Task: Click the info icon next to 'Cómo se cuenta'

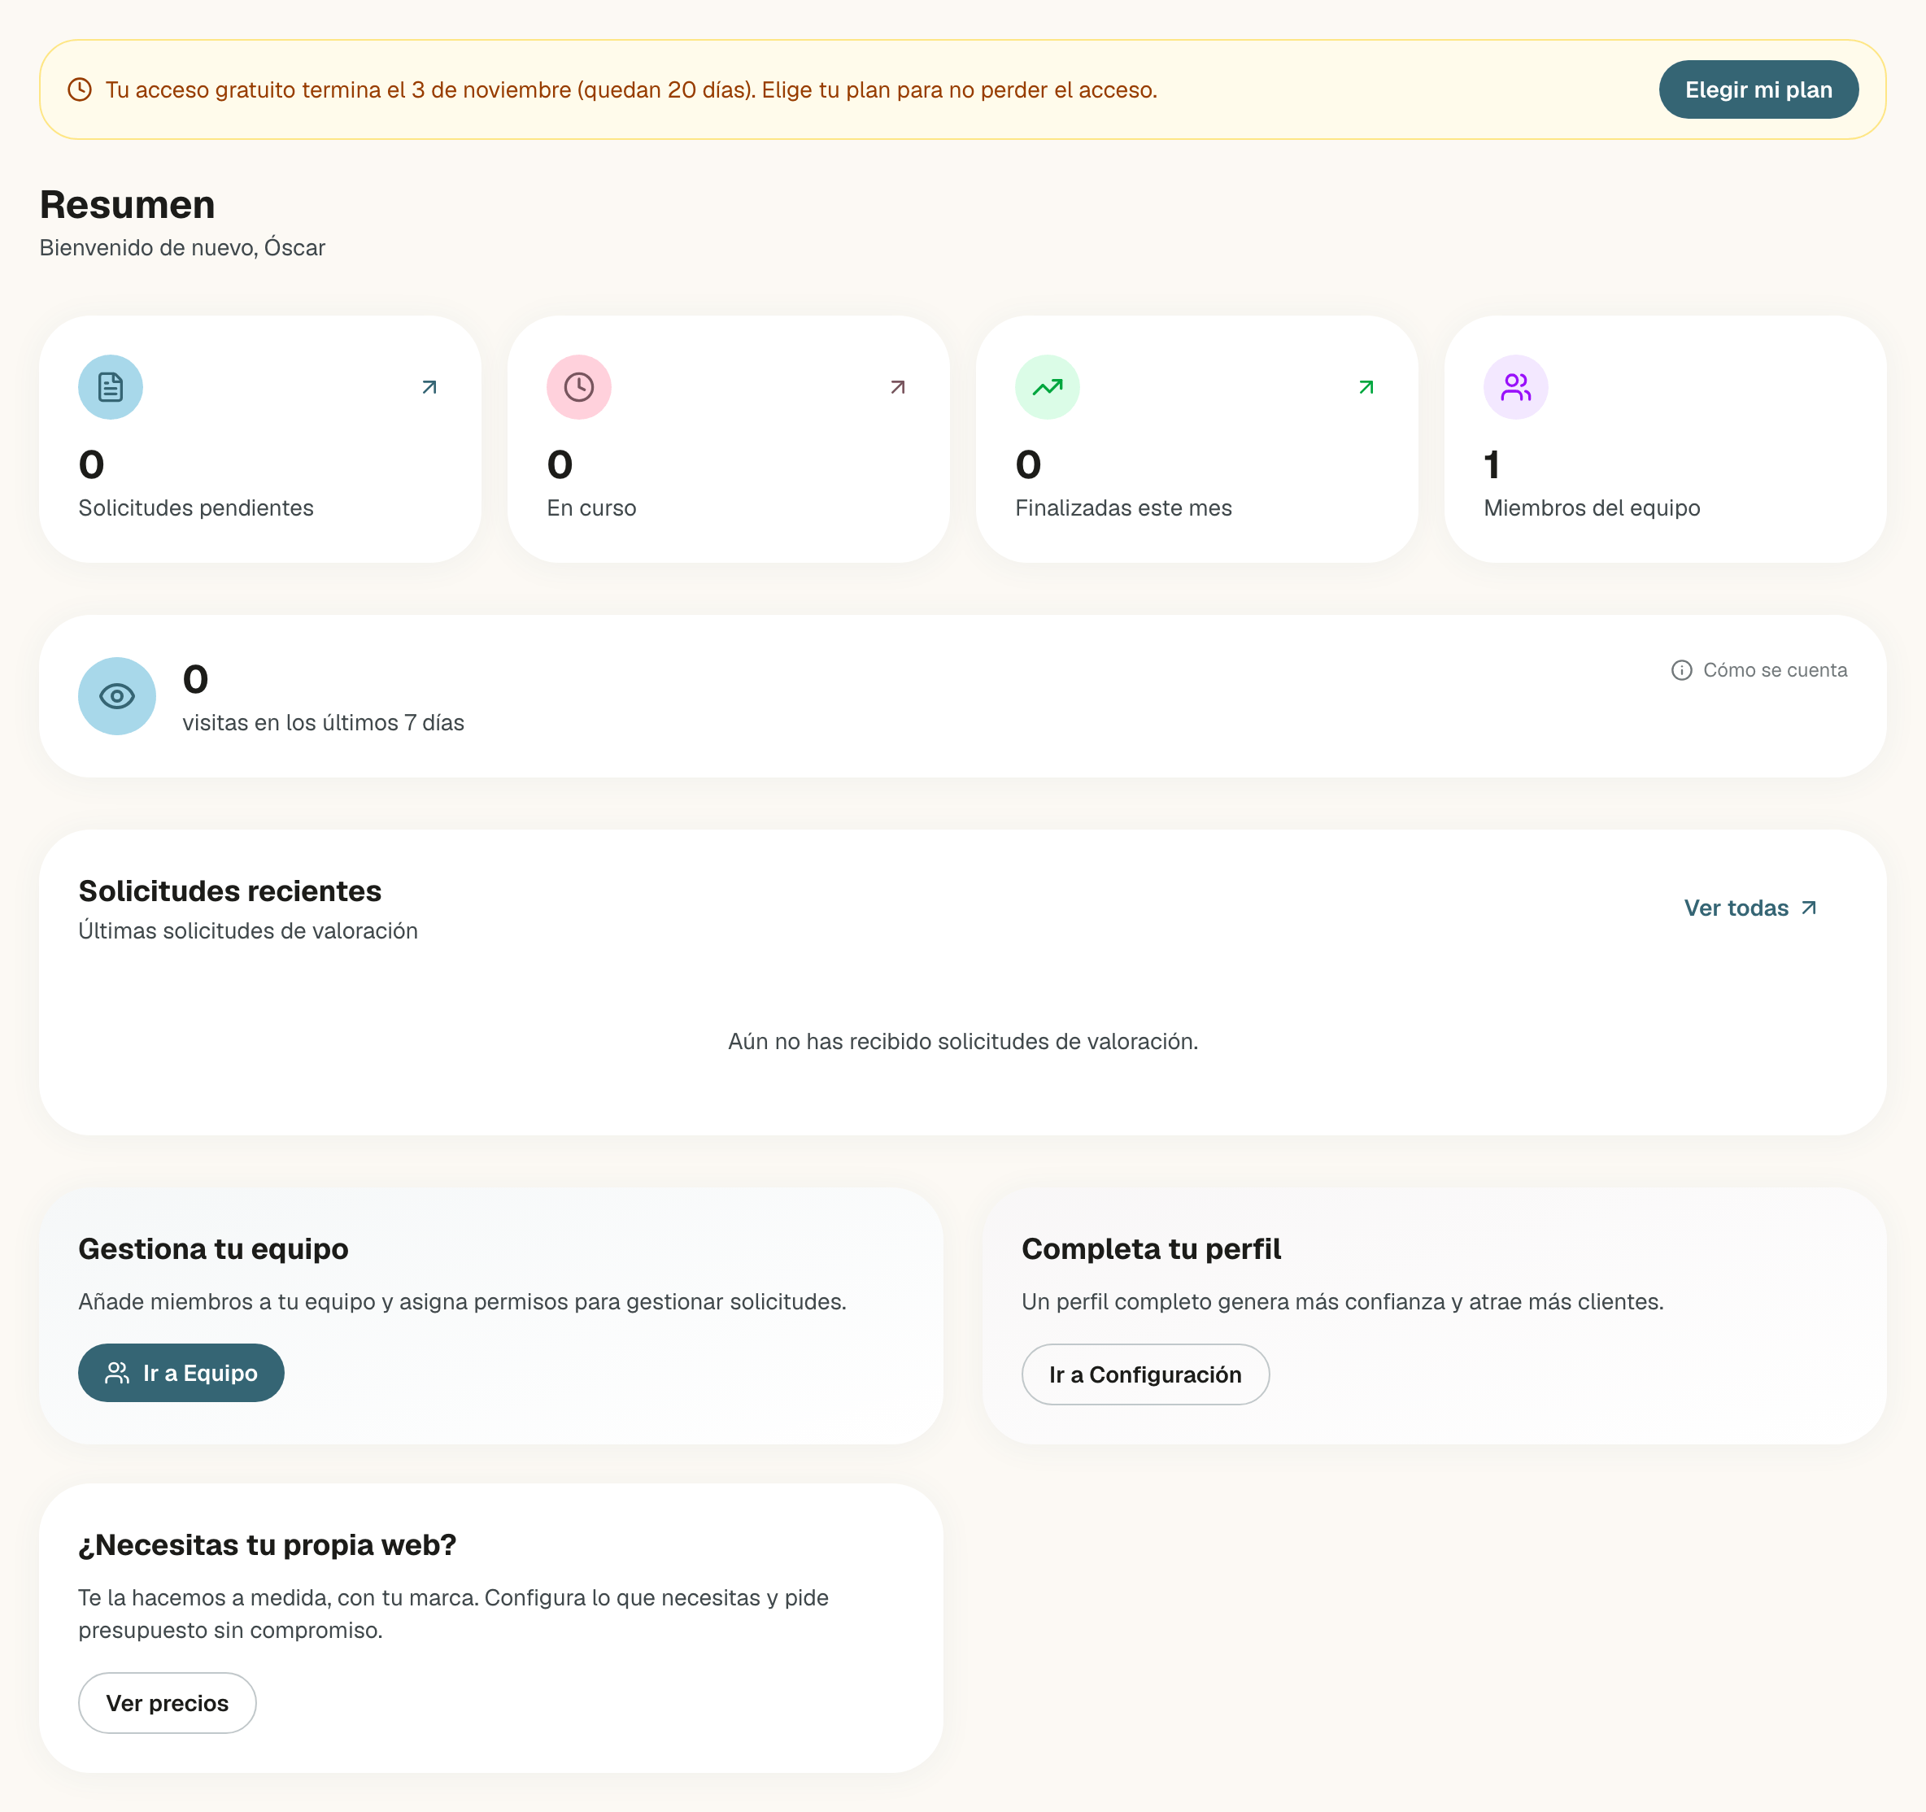Action: coord(1681,670)
